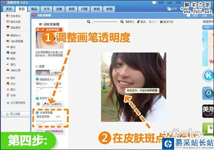This screenshot has height=150, width=214.
Task: Select the 皮肤美白 skin whitening tool
Action: [x=14, y=16]
